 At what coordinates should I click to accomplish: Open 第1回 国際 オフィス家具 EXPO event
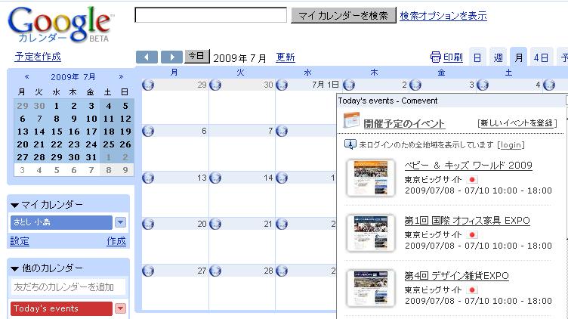[468, 221]
